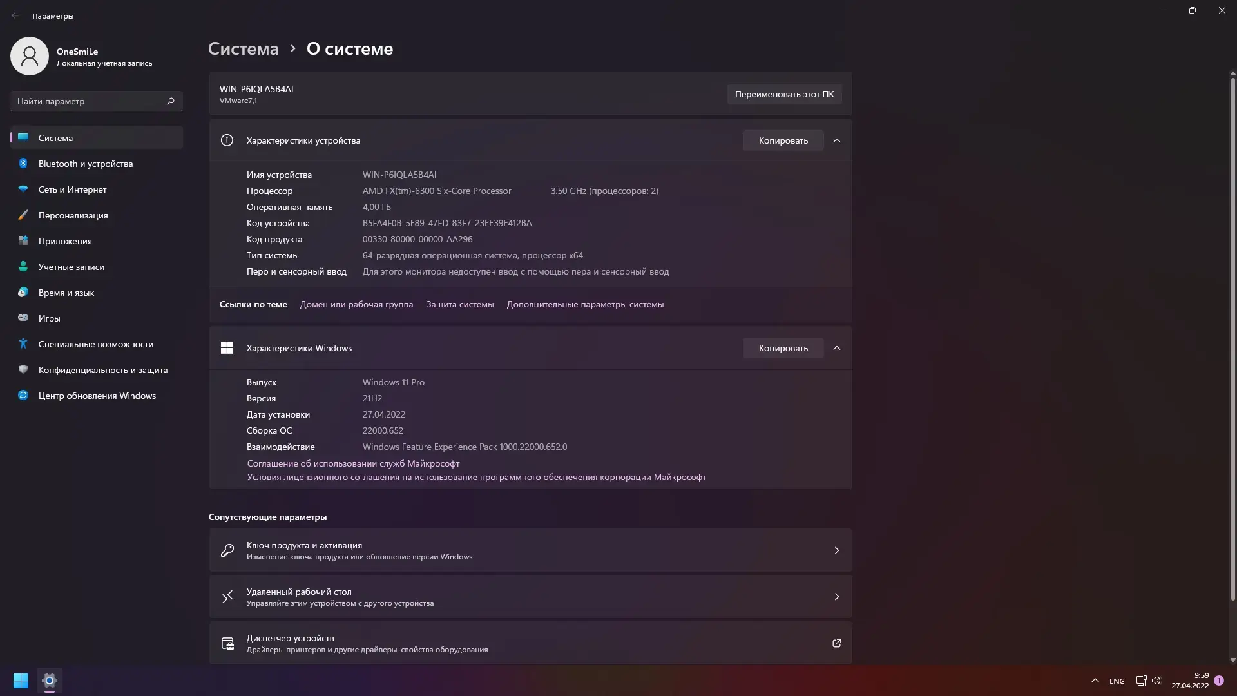Select Apps in the sidebar menu
The image size is (1237, 696).
click(65, 241)
